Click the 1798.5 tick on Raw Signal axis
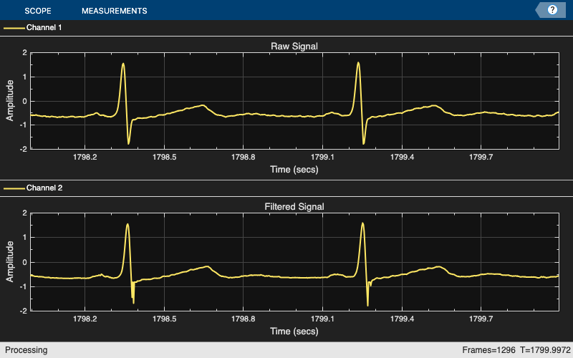Screen dimensions: 573x358 click(x=165, y=157)
